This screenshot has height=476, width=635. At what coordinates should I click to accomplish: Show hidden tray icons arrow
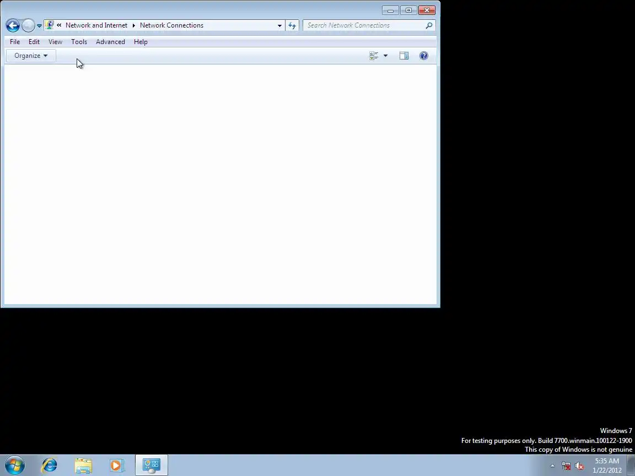(552, 466)
